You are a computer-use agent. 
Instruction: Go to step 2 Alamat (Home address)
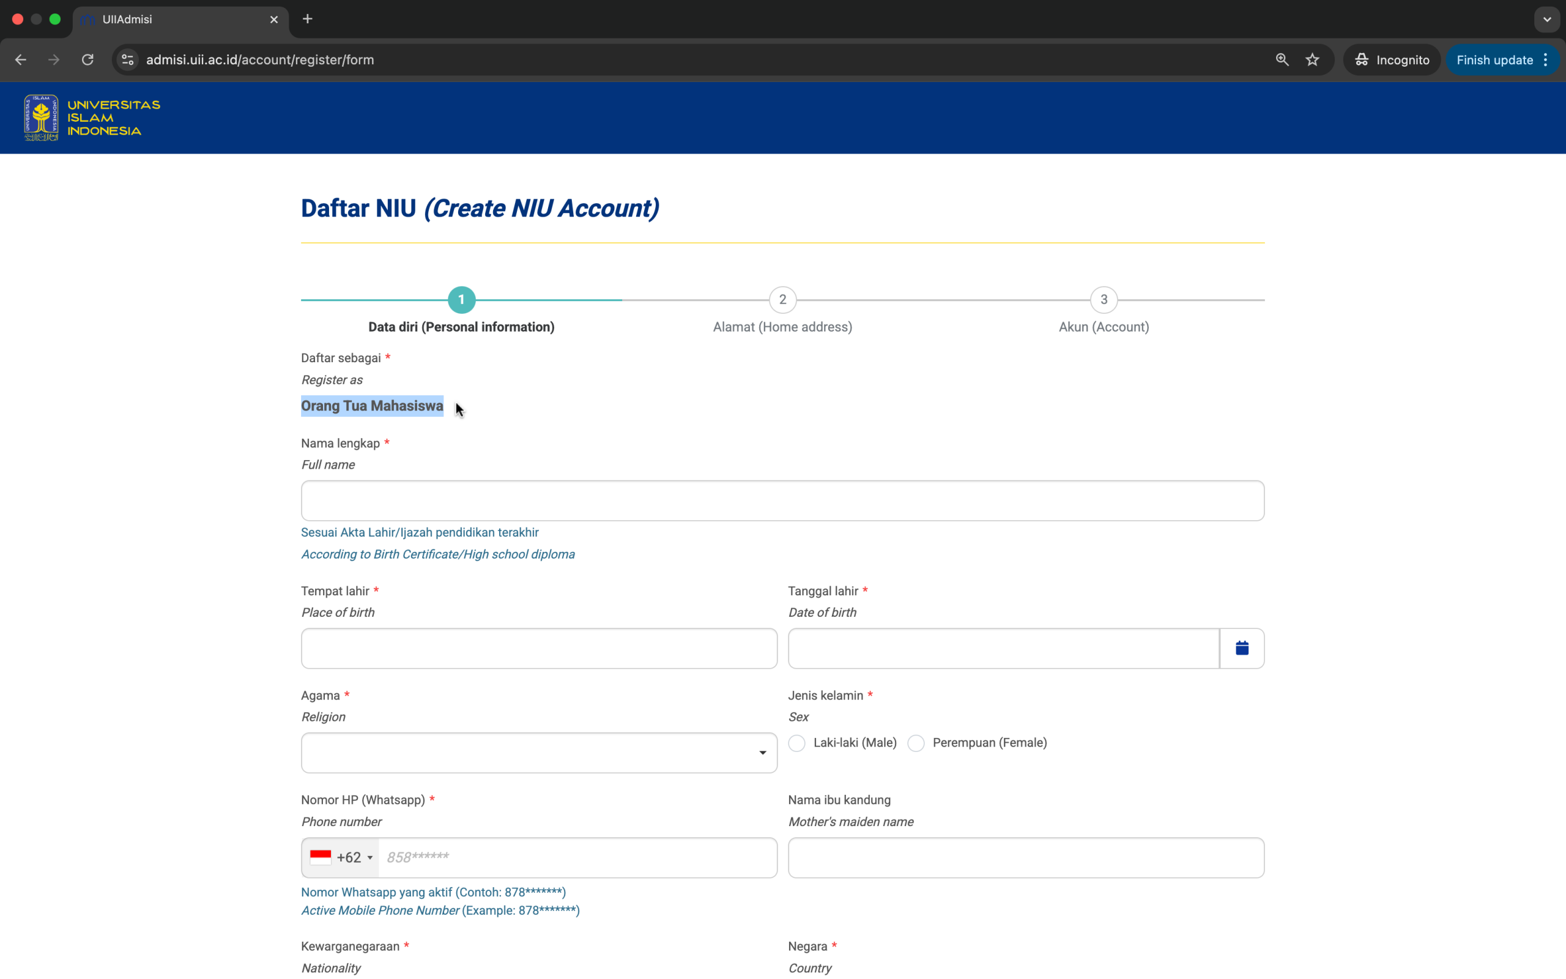[x=782, y=300]
